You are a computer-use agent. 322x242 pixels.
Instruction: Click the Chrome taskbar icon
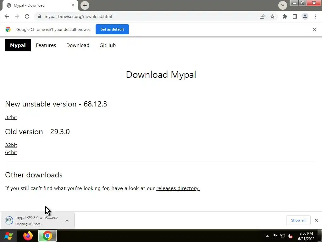(x=47, y=236)
